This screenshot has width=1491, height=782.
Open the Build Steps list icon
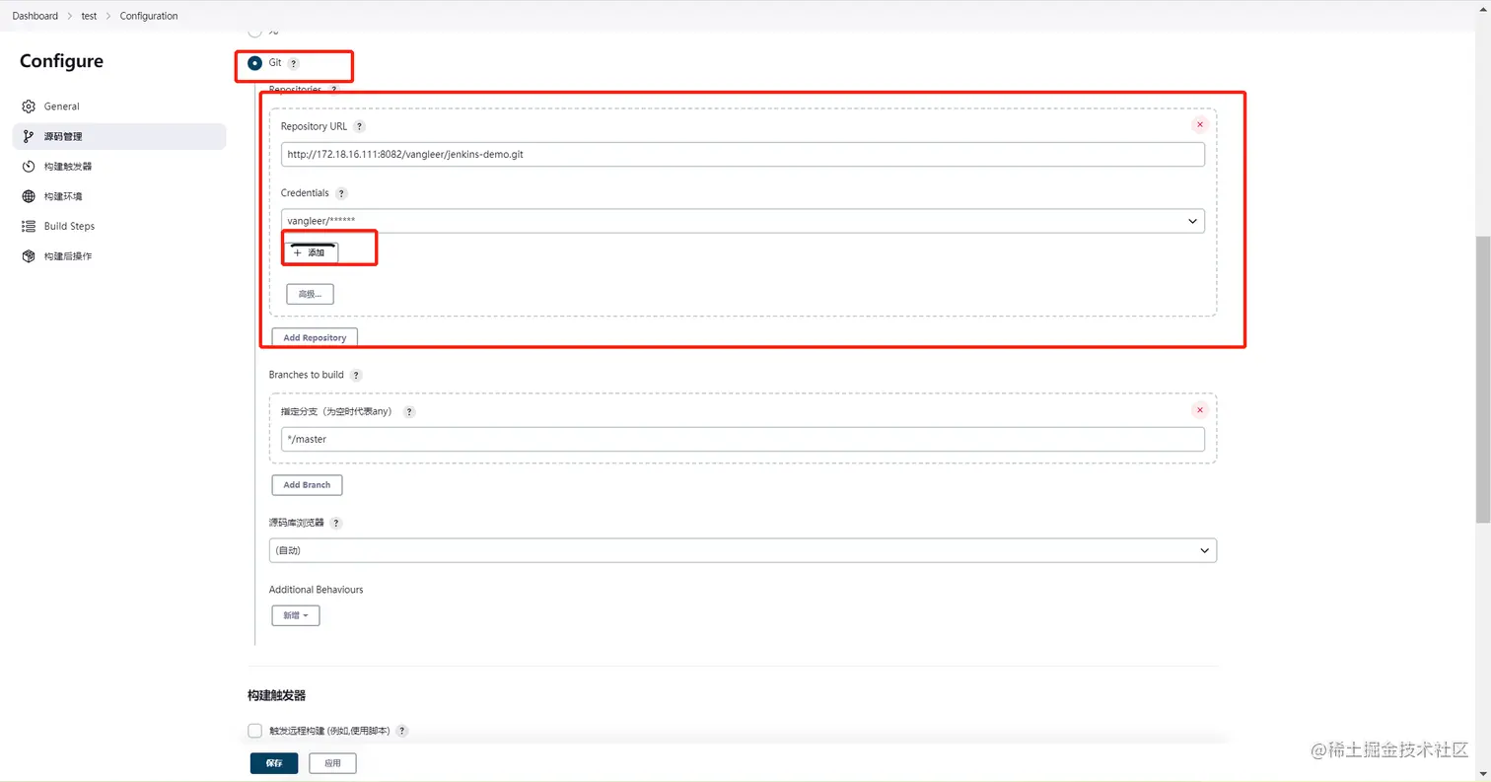[29, 226]
